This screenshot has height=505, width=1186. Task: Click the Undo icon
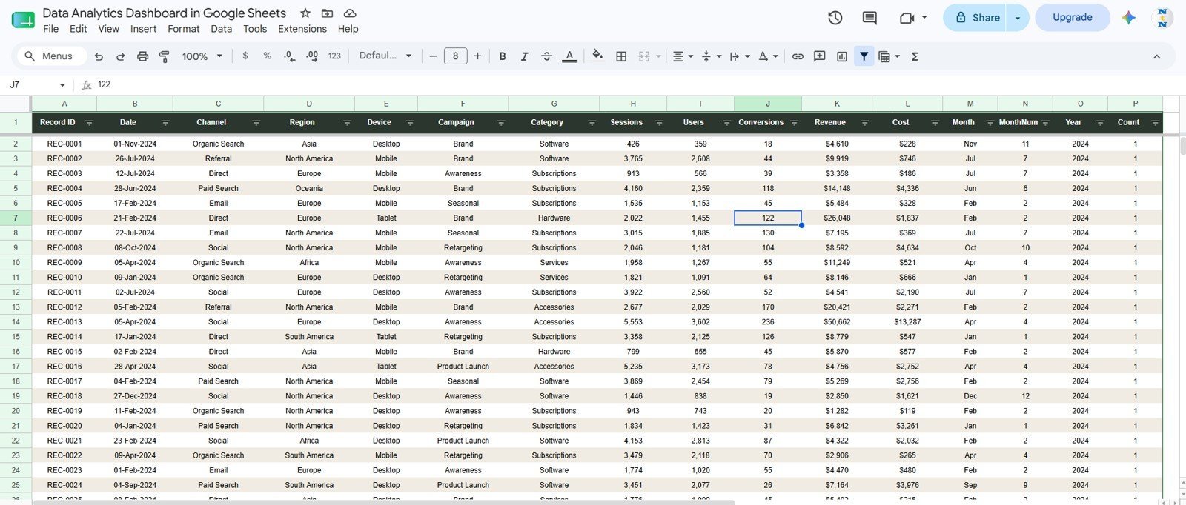[99, 56]
